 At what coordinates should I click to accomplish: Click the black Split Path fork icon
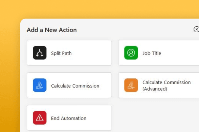click(x=40, y=53)
